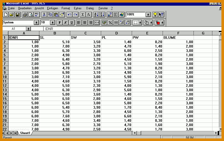
Task: Sort descending Z to A
Action: point(102,15)
